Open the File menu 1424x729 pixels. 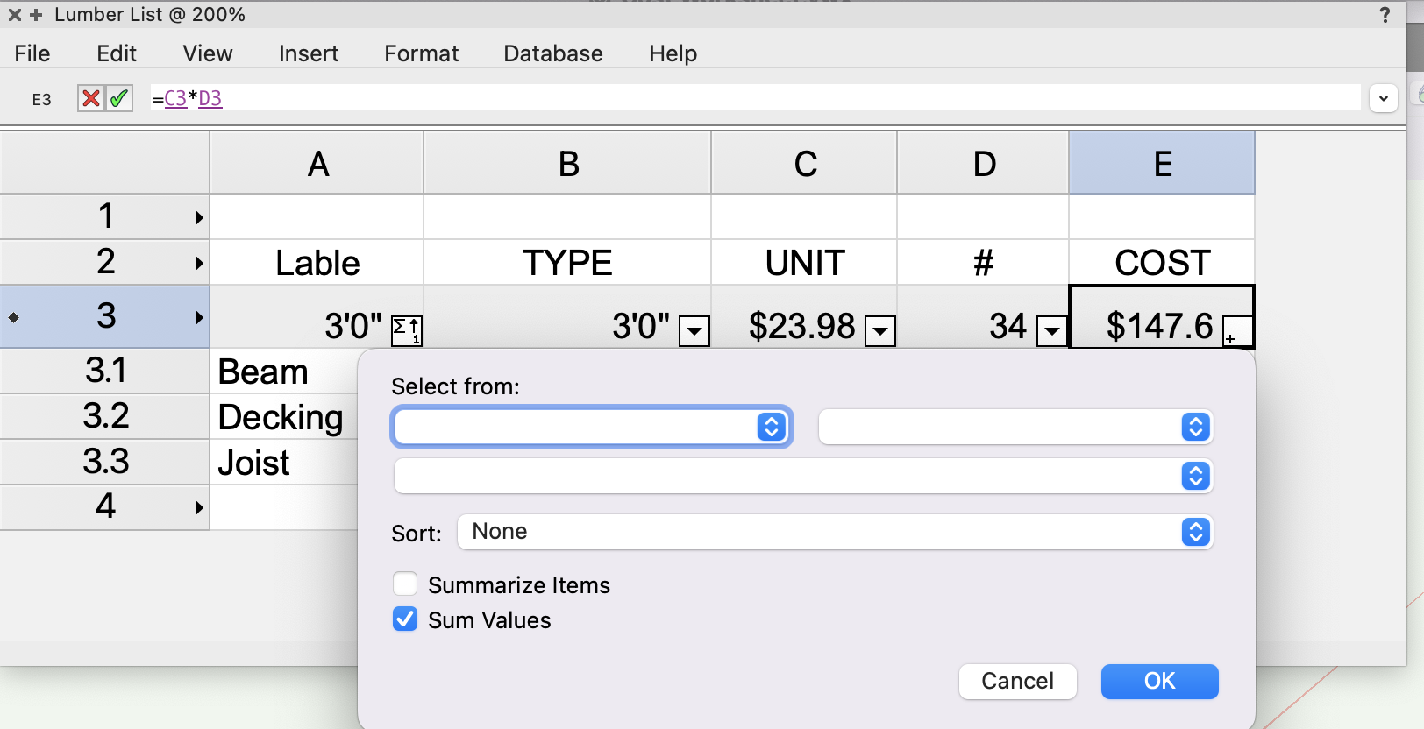pyautogui.click(x=32, y=53)
